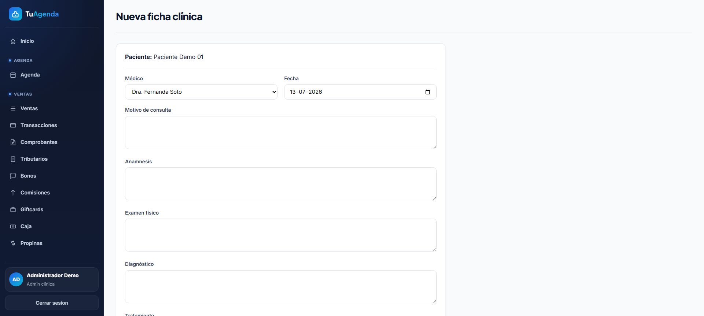Click inside the Examen físico text area
The width and height of the screenshot is (704, 316).
tap(280, 235)
